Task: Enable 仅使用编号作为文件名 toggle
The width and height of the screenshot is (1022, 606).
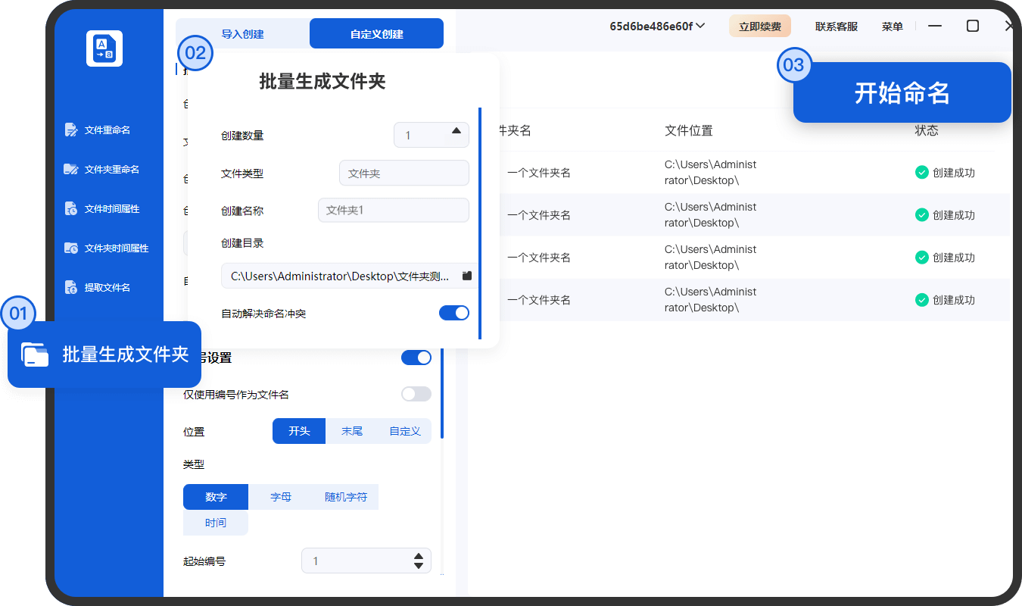Action: 416,394
